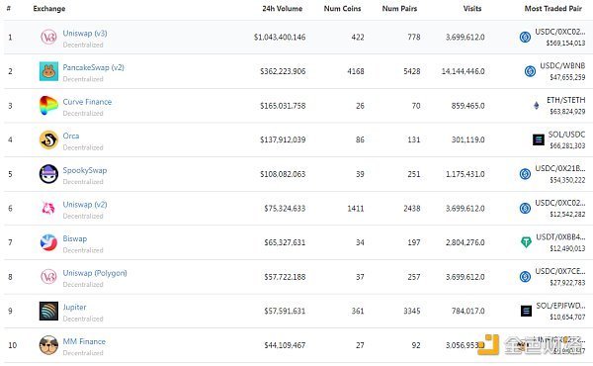Click the SpookySwap ghost logo
Screen dimensions: 593x366
[x=48, y=174]
